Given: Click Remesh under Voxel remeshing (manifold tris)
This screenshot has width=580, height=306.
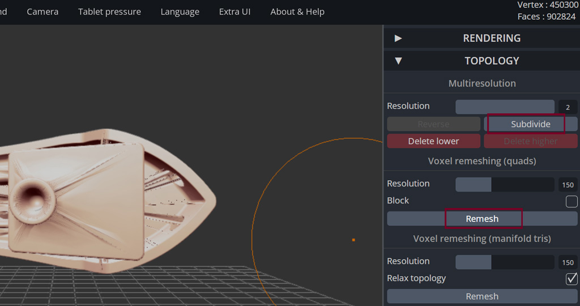Looking at the screenshot, I should pyautogui.click(x=482, y=296).
